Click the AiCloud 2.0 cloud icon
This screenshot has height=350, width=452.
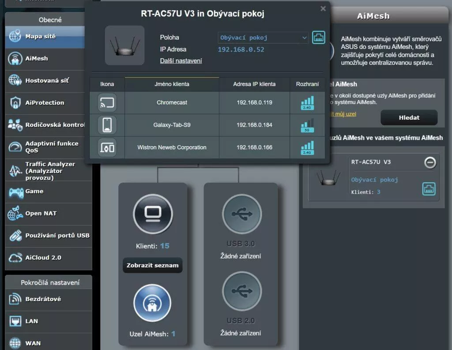tap(15, 257)
